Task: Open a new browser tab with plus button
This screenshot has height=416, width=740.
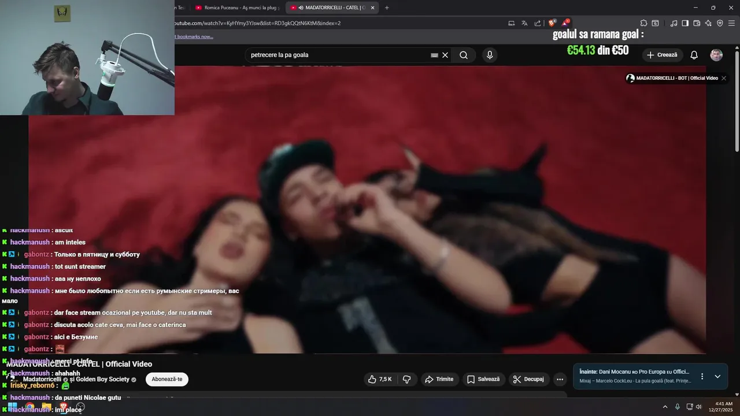Action: pyautogui.click(x=387, y=8)
